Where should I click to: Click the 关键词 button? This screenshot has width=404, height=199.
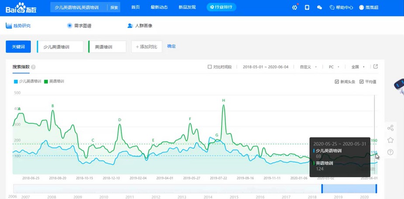click(x=18, y=47)
